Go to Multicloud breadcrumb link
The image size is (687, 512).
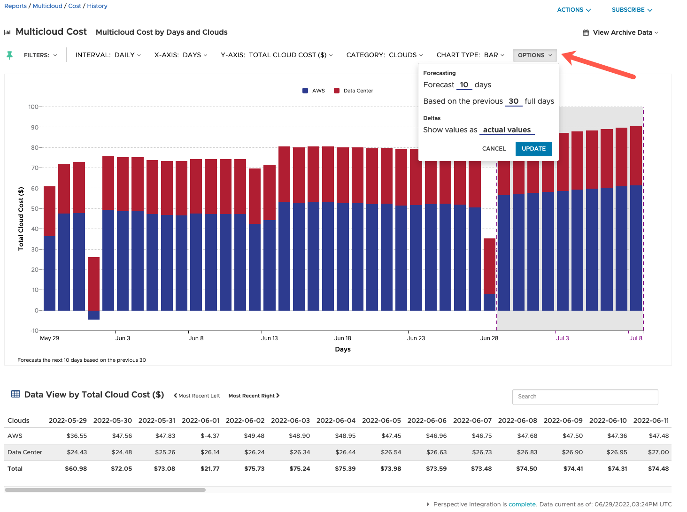tap(47, 6)
